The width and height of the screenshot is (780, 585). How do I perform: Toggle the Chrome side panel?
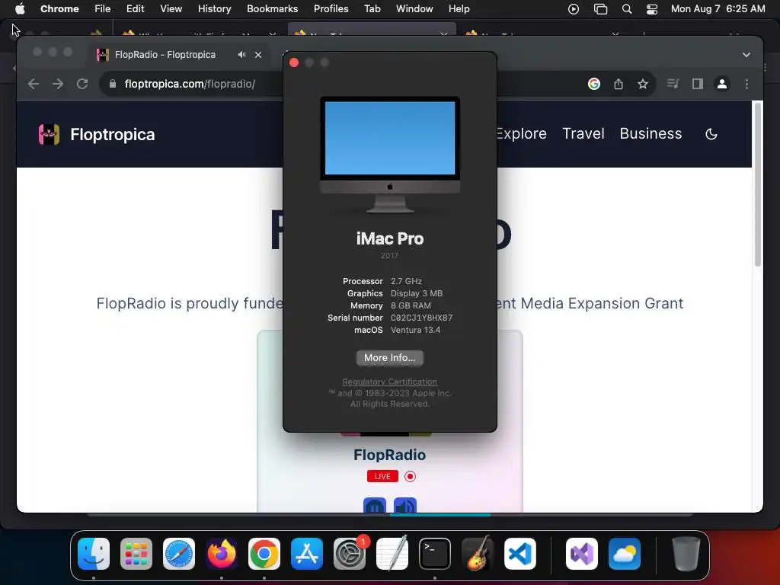[x=698, y=84]
